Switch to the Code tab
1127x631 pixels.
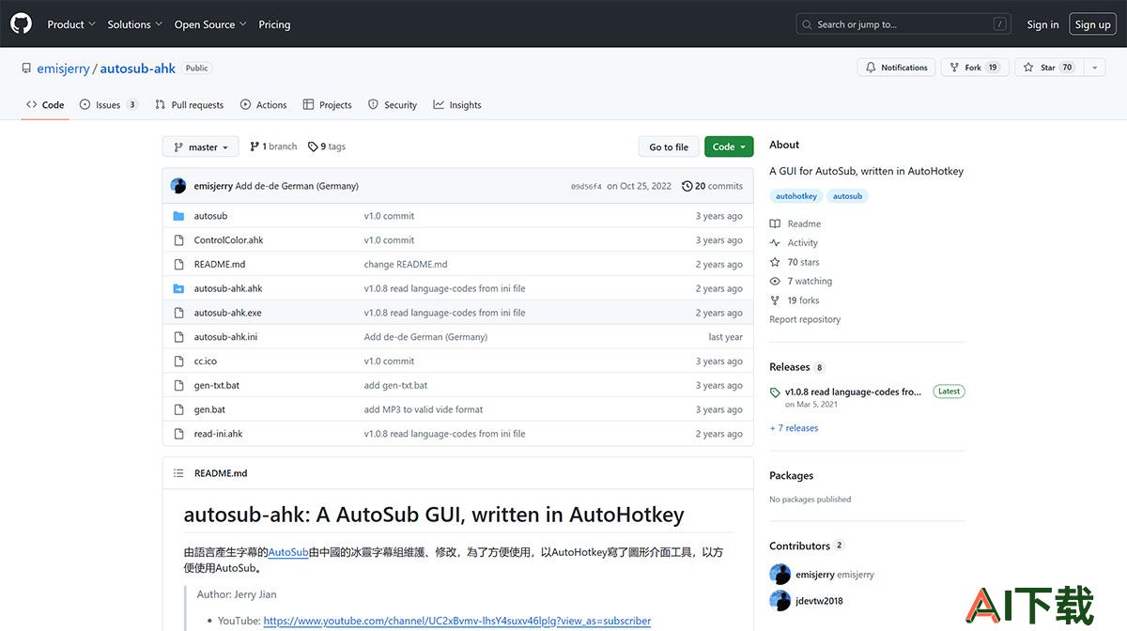pyautogui.click(x=45, y=105)
